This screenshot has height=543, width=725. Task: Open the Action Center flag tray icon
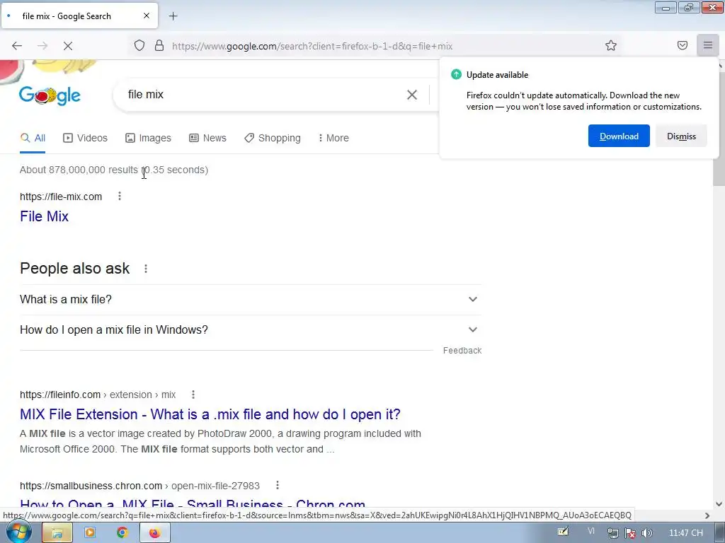[630, 533]
